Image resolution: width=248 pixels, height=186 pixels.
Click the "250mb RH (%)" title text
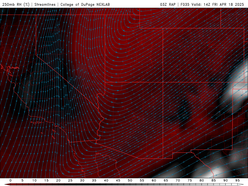[16, 4]
